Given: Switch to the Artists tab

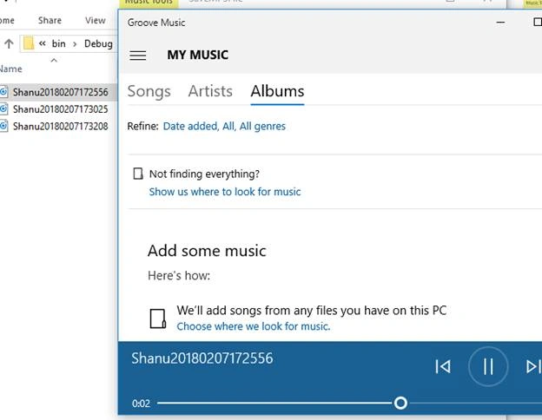Looking at the screenshot, I should click(210, 91).
